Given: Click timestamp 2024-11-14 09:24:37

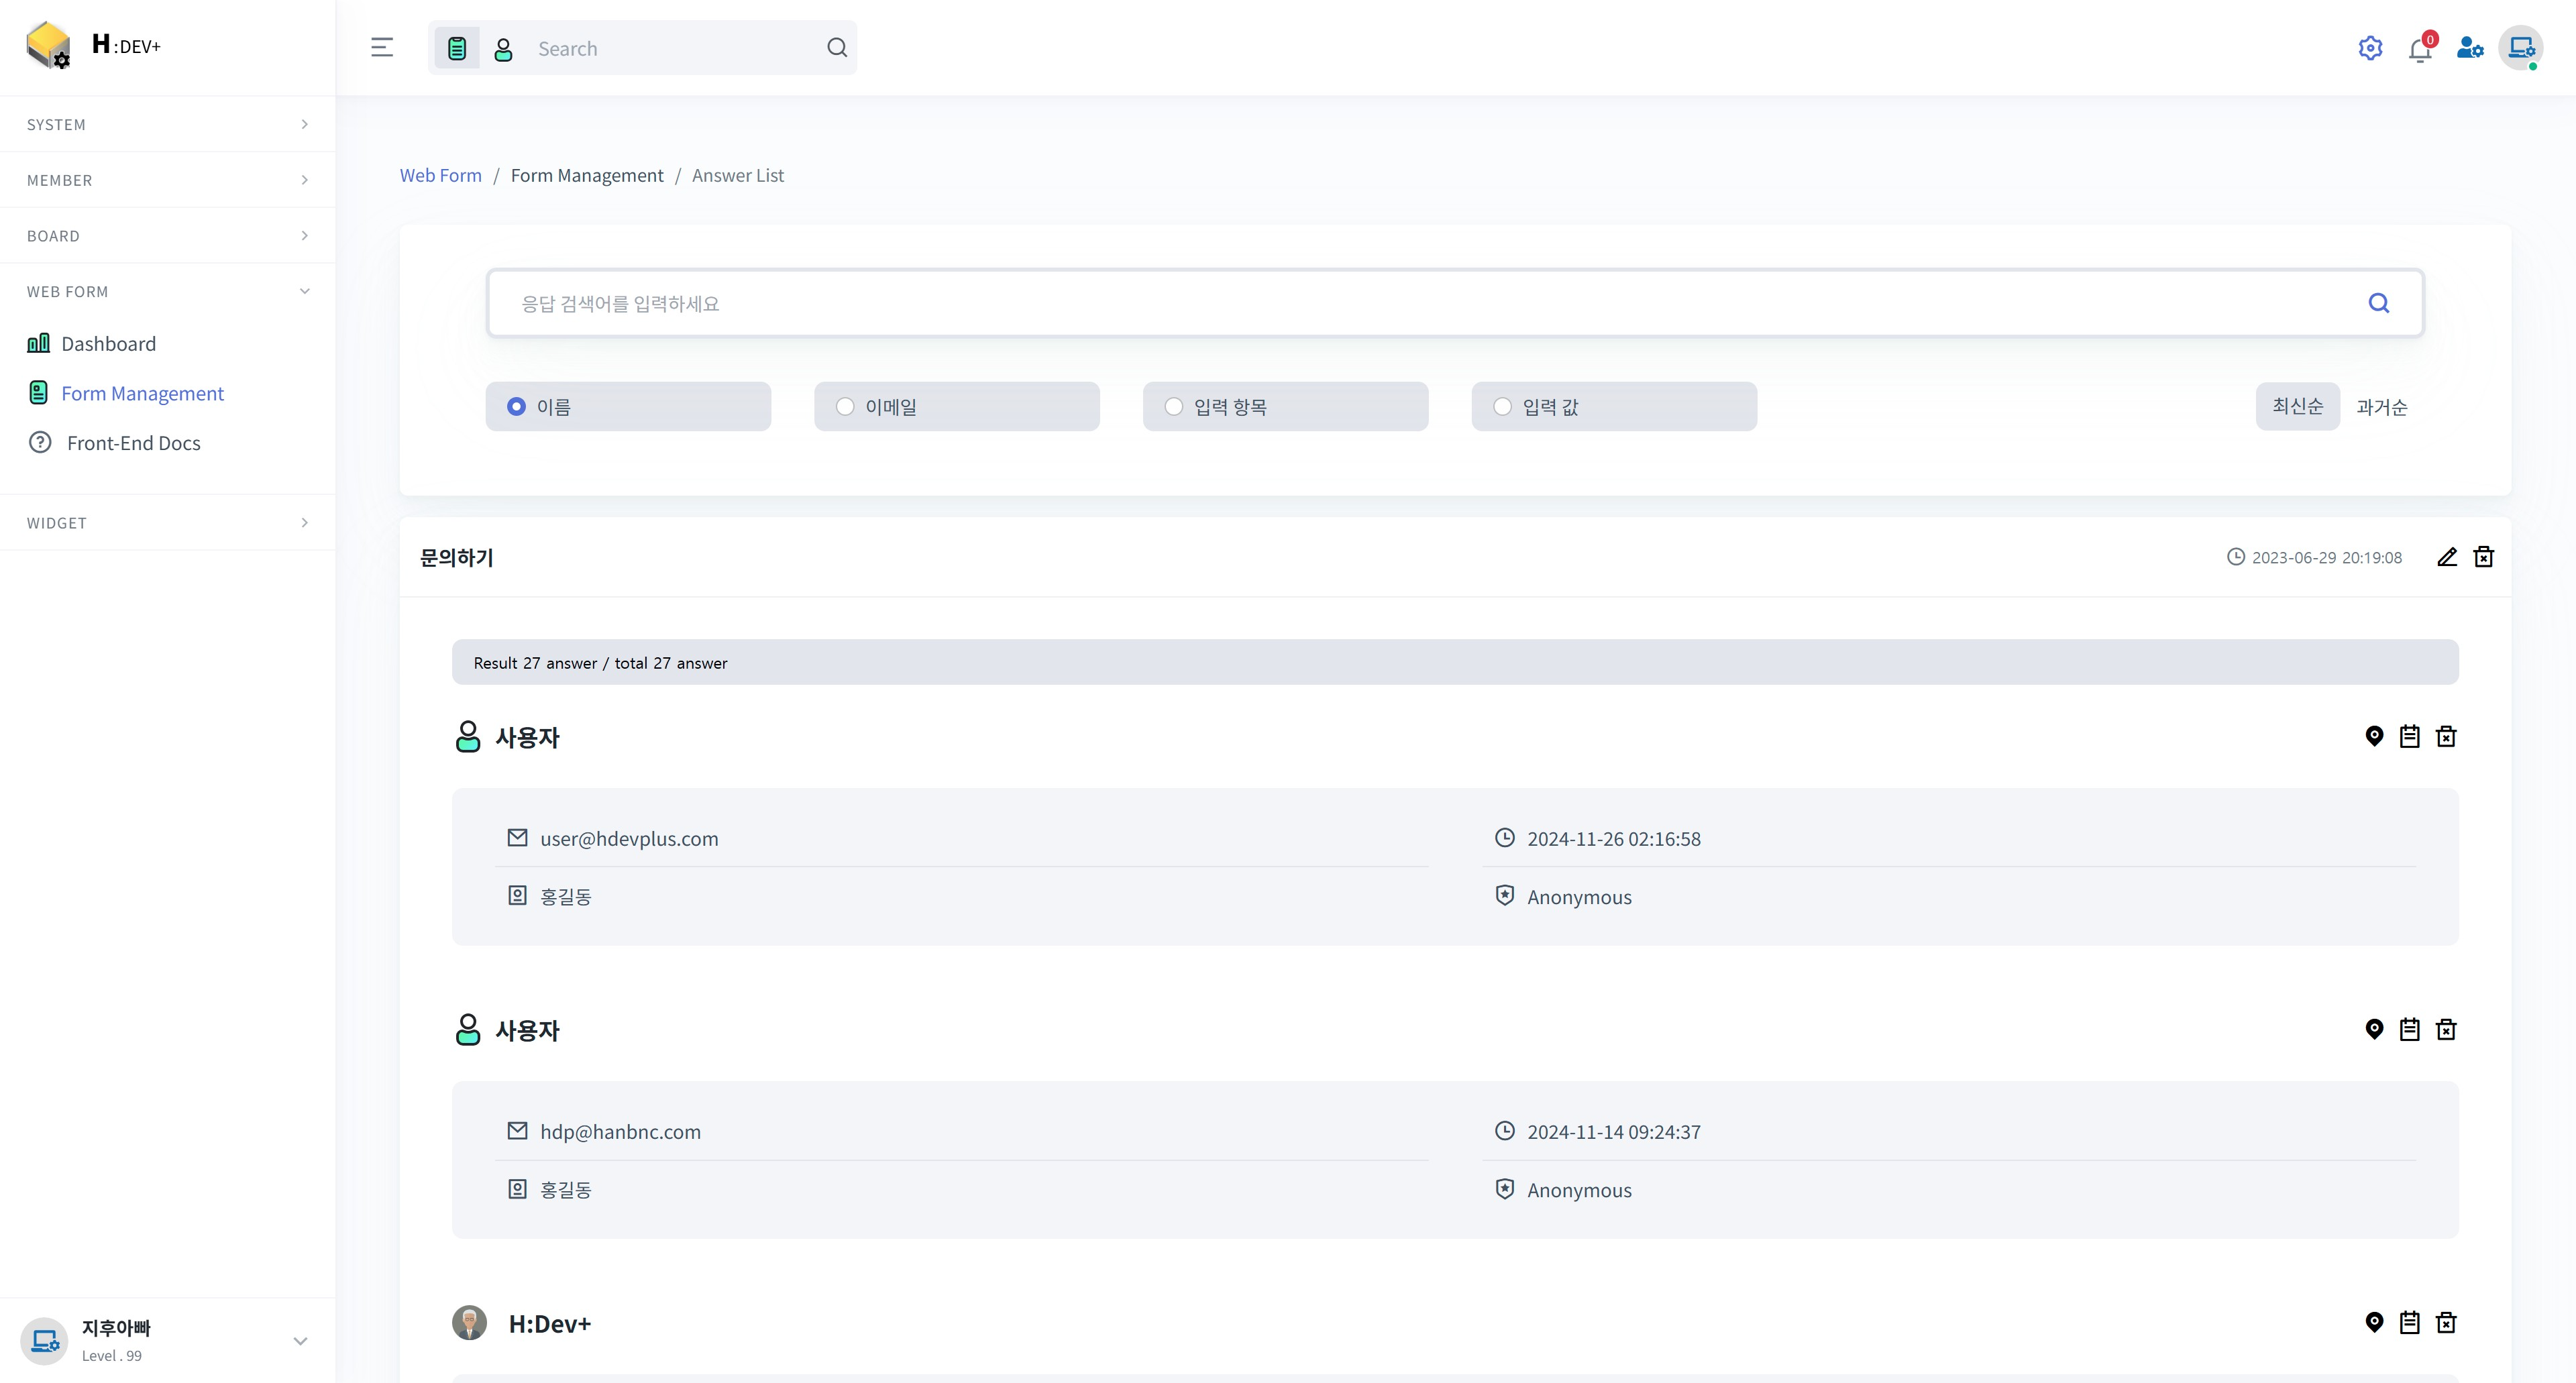Looking at the screenshot, I should click(x=1613, y=1131).
